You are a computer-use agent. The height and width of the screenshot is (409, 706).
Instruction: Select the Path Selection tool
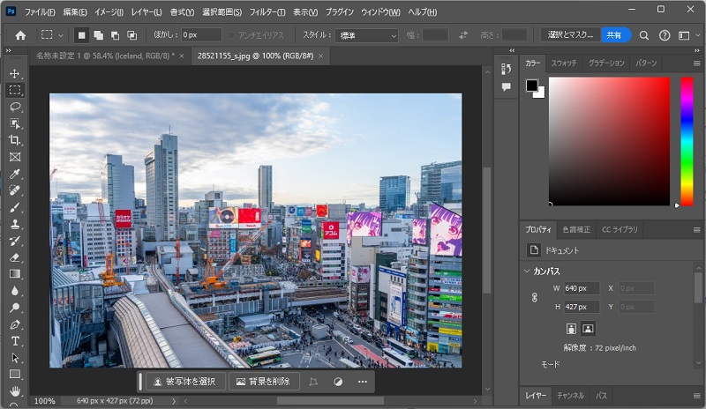tap(15, 358)
